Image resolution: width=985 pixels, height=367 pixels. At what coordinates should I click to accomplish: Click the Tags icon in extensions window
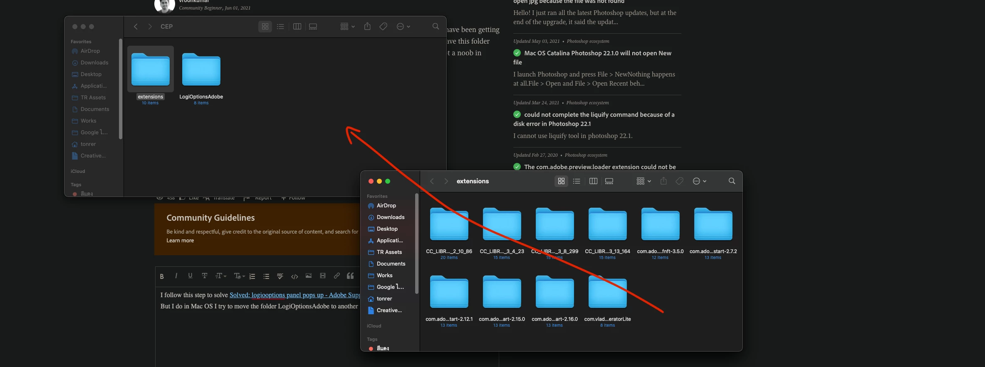tap(679, 181)
